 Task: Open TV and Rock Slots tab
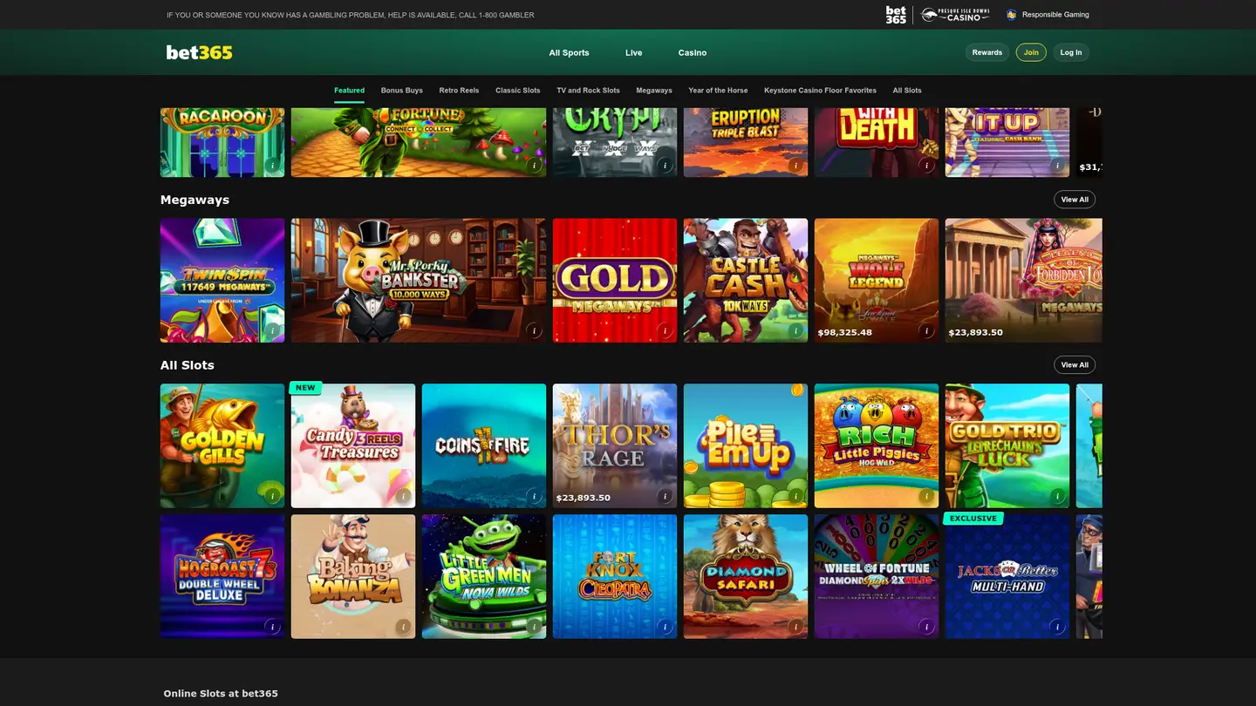(x=588, y=91)
